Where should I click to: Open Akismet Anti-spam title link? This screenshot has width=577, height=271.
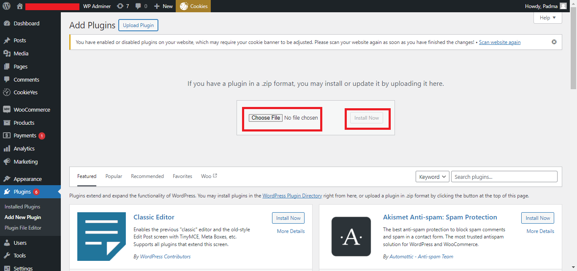[440, 217]
